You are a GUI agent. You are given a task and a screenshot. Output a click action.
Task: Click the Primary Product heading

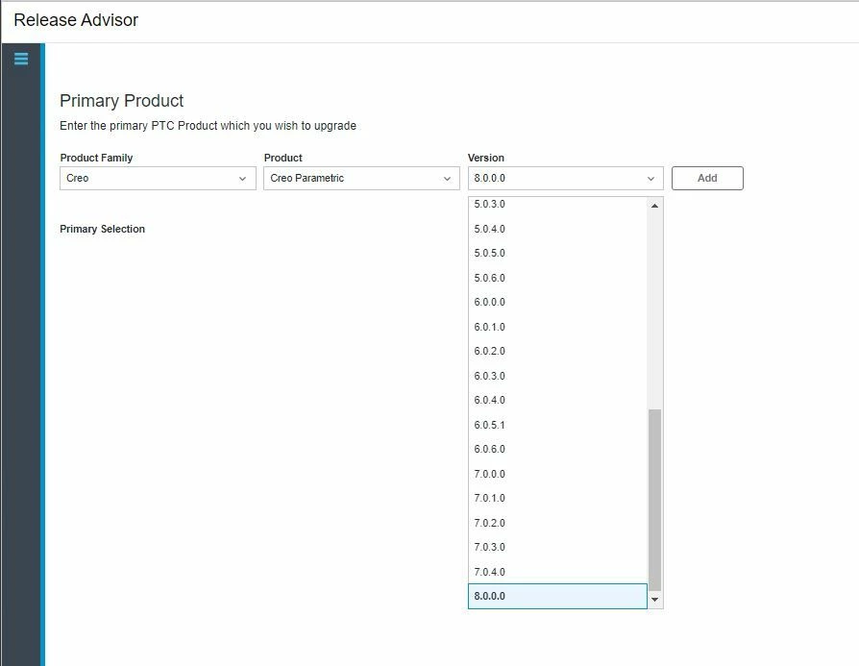122,101
